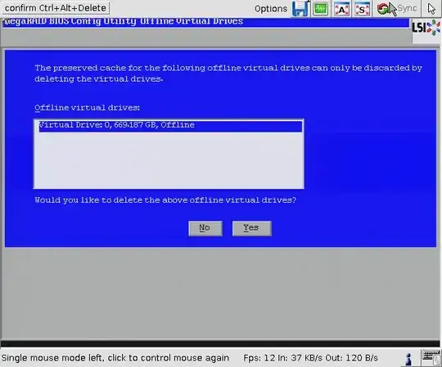
Task: Select Virtual Drive 0 offline entry
Action: [x=170, y=126]
